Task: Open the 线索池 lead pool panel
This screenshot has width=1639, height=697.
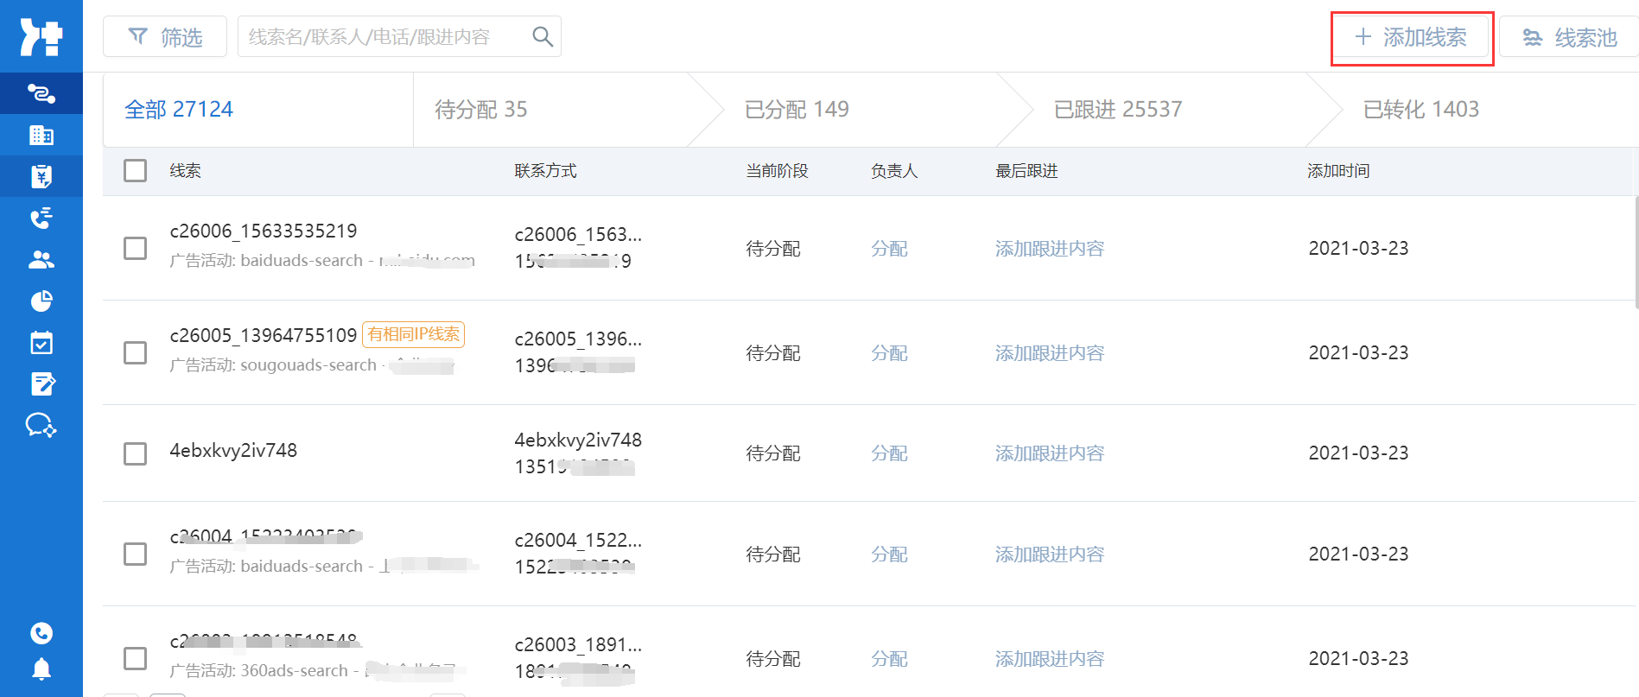Action: [1569, 37]
